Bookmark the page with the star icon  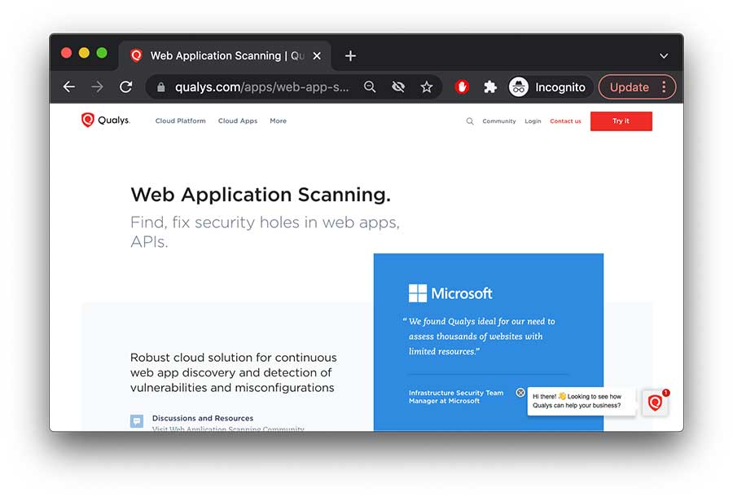pyautogui.click(x=427, y=86)
